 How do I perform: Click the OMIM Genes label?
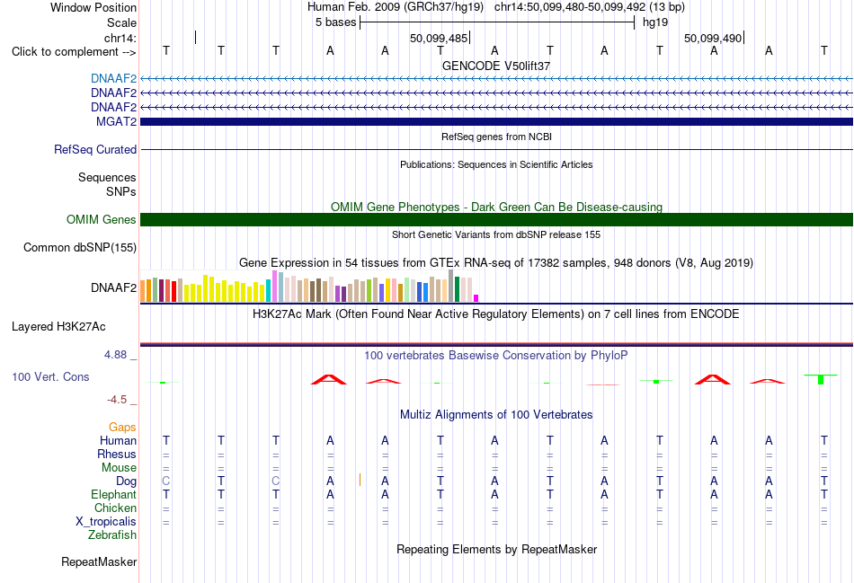(x=102, y=219)
